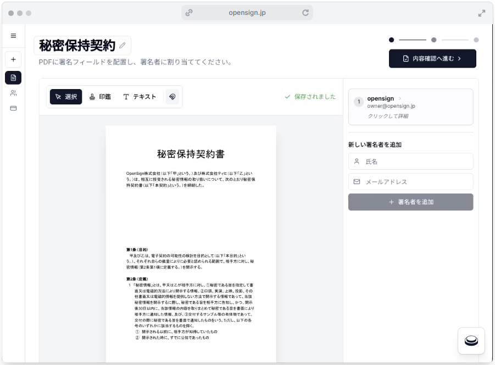Click the third progress step dot
Viewport: 495px width, 365px height.
[476, 40]
